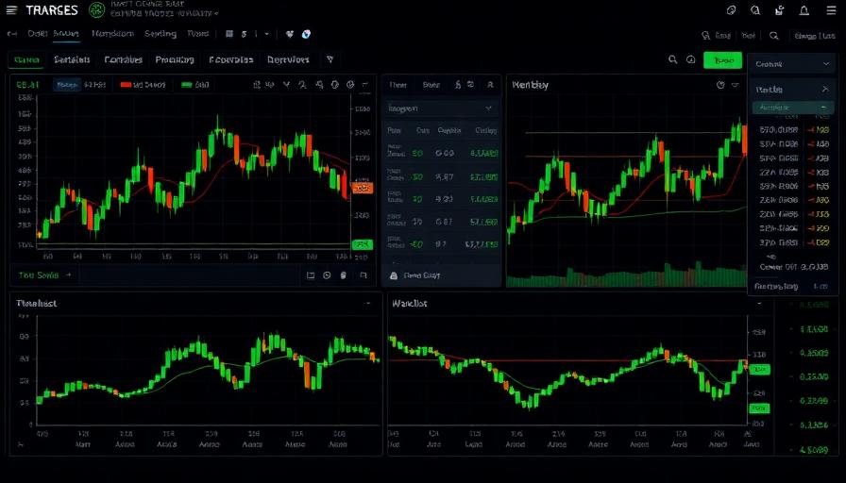This screenshot has height=483, width=846.
Task: Click the search magnifier beside the green button
Action: (x=673, y=59)
